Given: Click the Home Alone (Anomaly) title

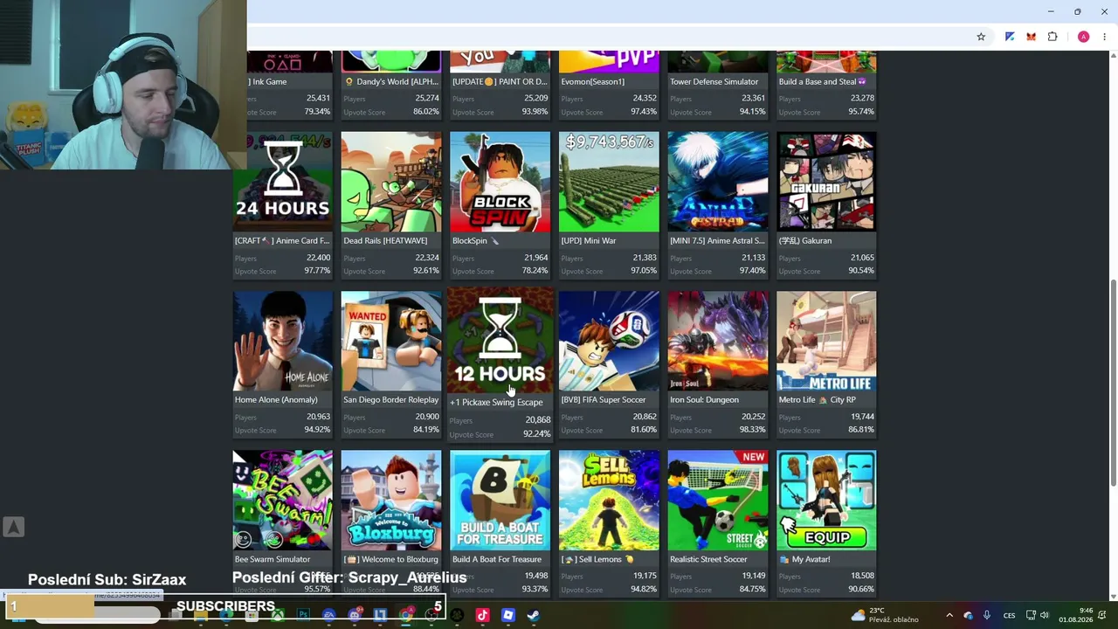Looking at the screenshot, I should 275,399.
